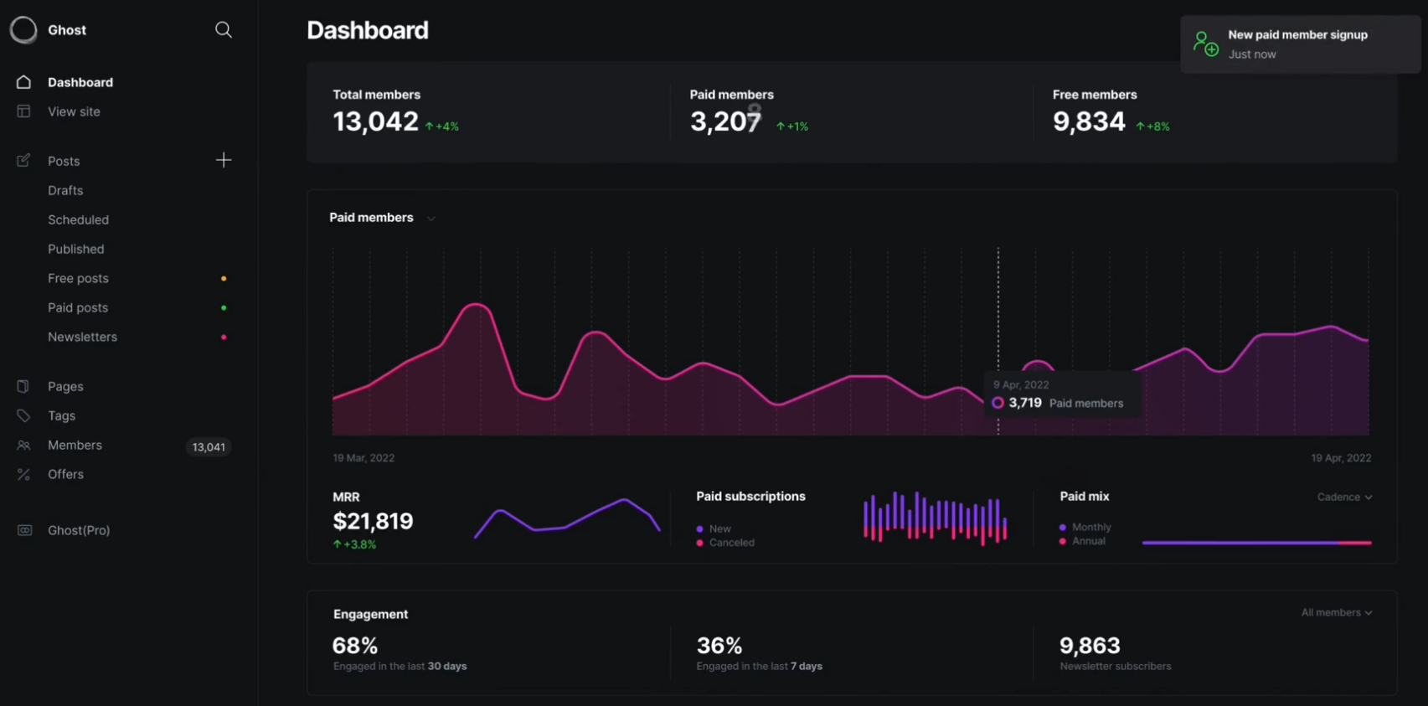This screenshot has height=706, width=1428.
Task: Open the All members engagement dropdown
Action: [x=1337, y=612]
